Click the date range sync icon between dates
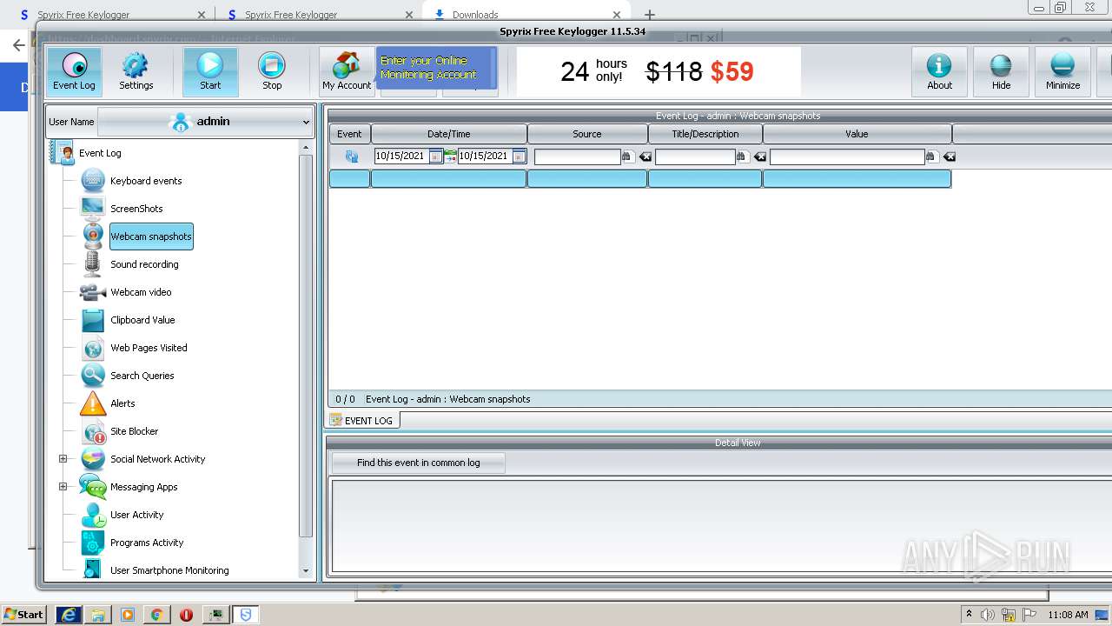The image size is (1112, 626). (x=450, y=156)
